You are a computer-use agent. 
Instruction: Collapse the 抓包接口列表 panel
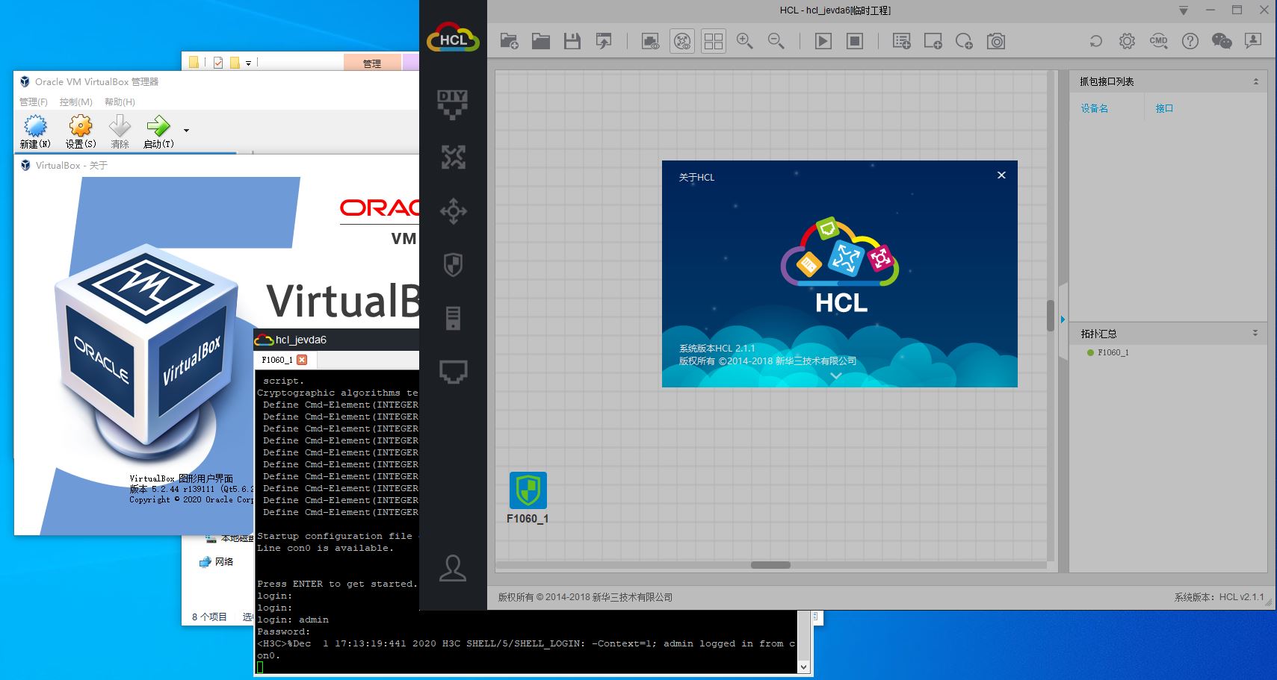tap(1255, 81)
